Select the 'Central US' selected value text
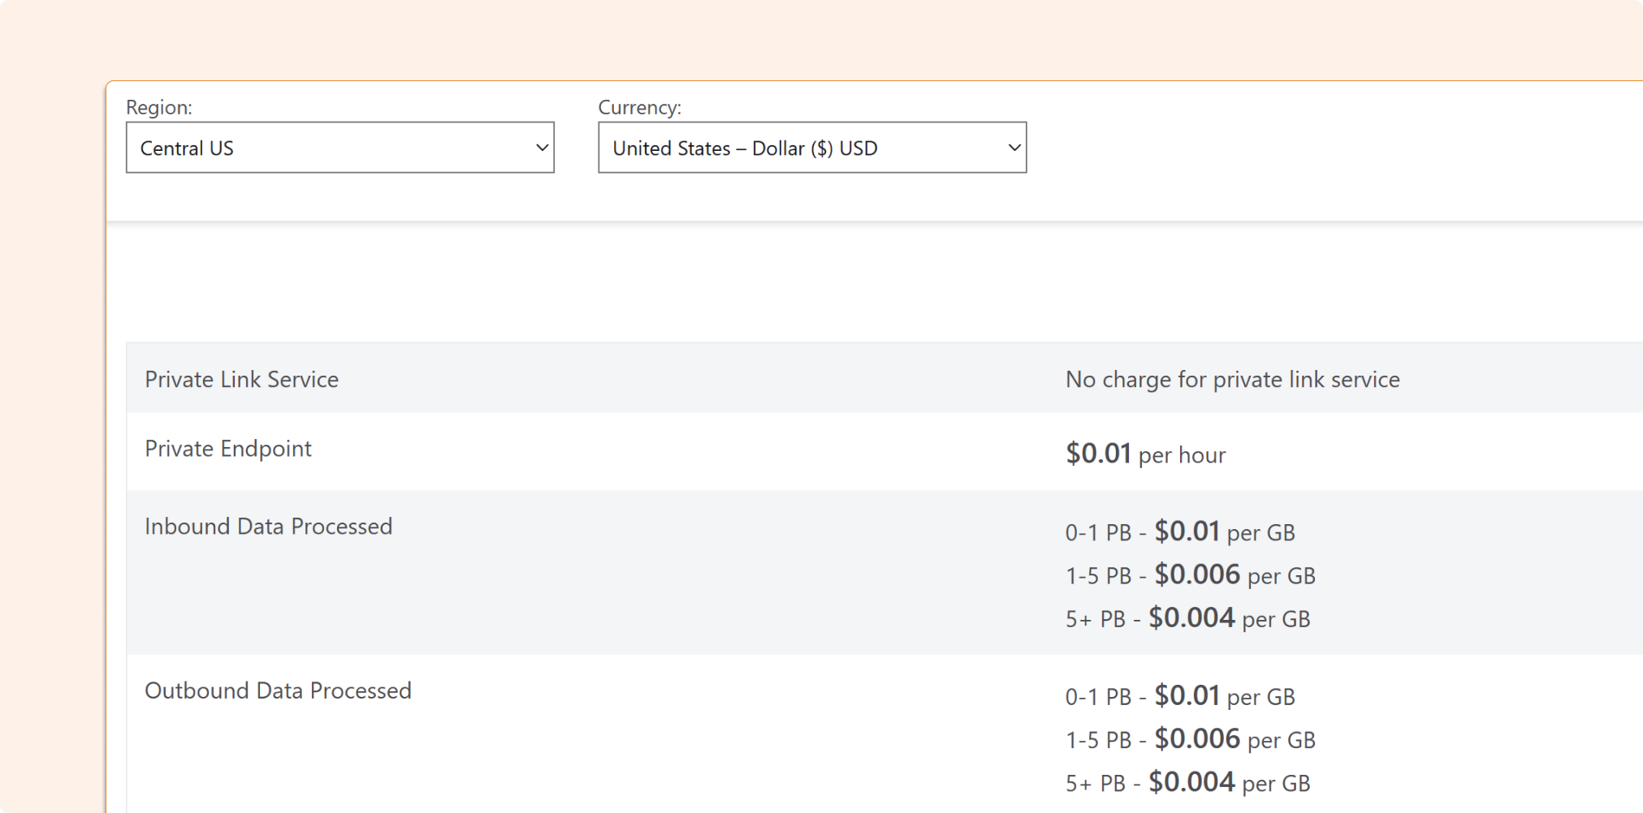This screenshot has width=1643, height=813. (187, 148)
